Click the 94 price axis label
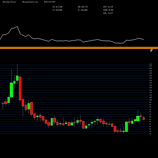Viewport: 158px width, 158px height. [150, 105]
